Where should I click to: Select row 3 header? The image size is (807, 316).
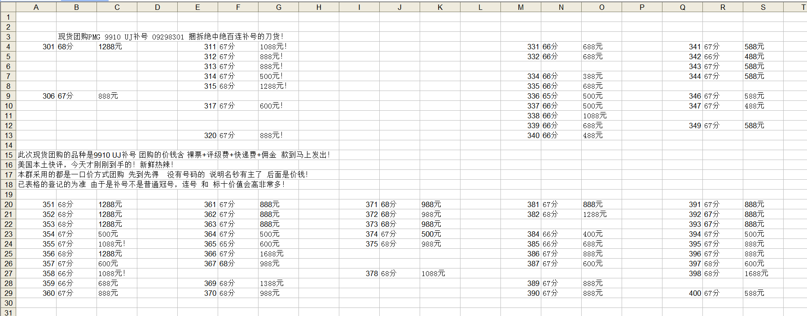8,37
